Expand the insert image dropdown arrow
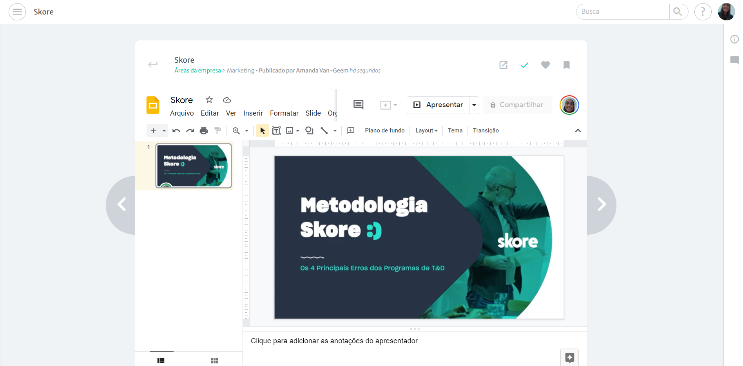 [298, 130]
